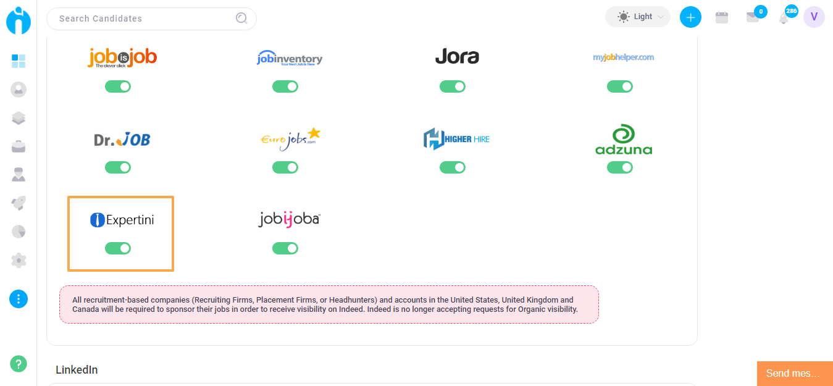Expand the Light theme dropdown

point(638,17)
